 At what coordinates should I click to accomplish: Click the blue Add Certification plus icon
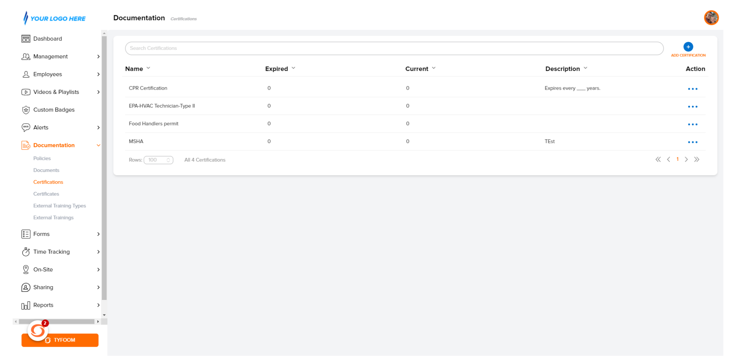[688, 47]
